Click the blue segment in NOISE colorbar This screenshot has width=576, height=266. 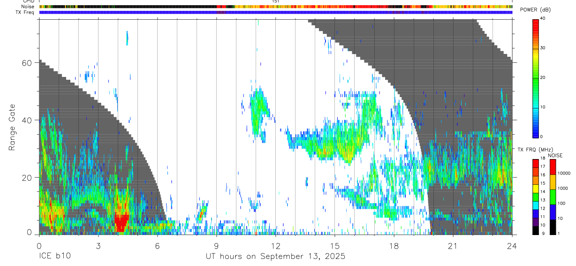point(553,212)
